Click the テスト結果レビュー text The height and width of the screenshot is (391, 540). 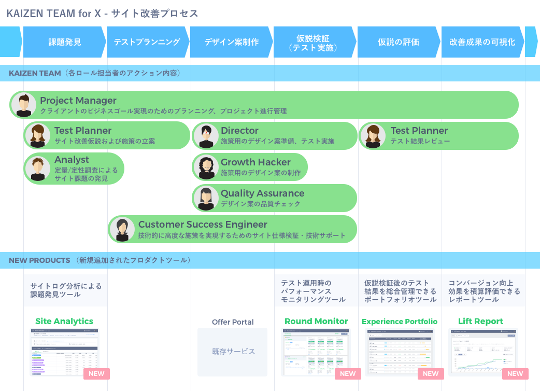coord(420,141)
